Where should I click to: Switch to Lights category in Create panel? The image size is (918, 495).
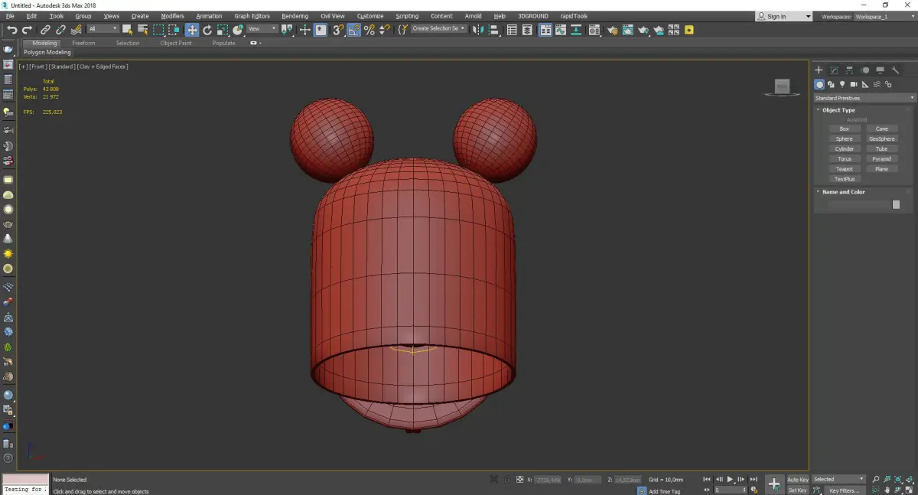pyautogui.click(x=842, y=85)
